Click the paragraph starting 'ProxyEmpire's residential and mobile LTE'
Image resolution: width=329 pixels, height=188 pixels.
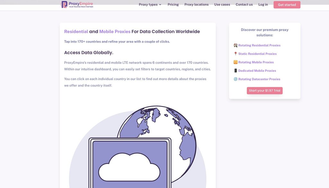[138, 66]
